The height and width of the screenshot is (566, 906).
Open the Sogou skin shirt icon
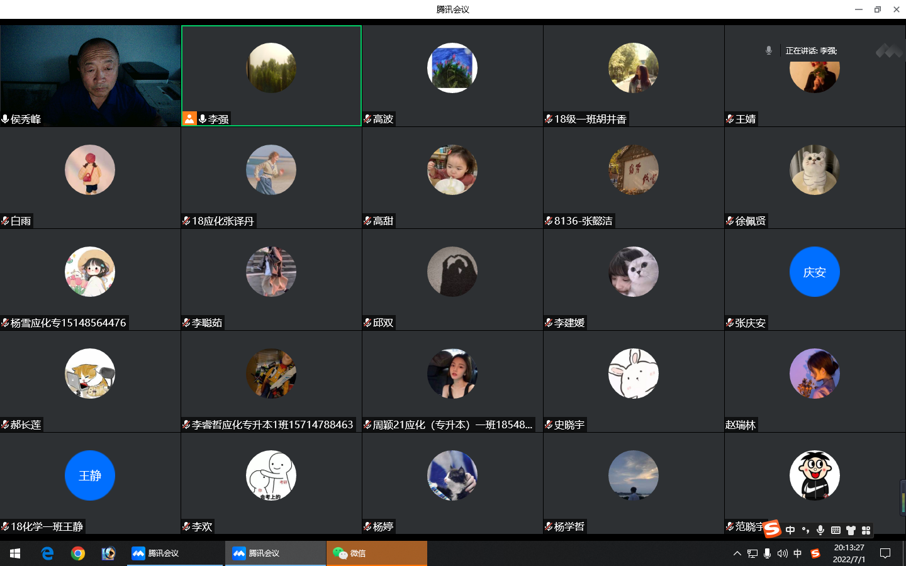pos(851,530)
